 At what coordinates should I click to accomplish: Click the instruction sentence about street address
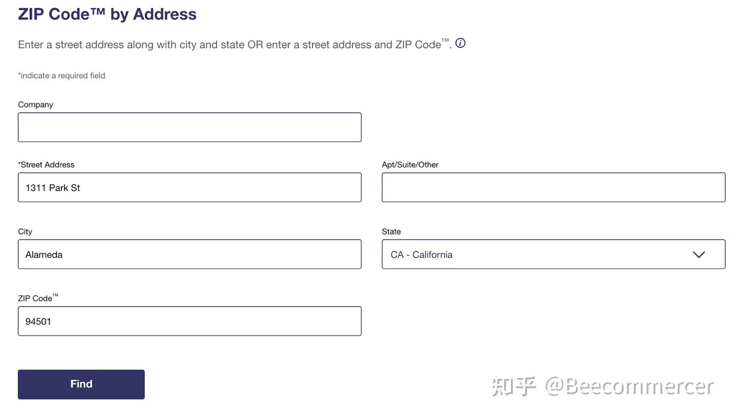[x=235, y=44]
